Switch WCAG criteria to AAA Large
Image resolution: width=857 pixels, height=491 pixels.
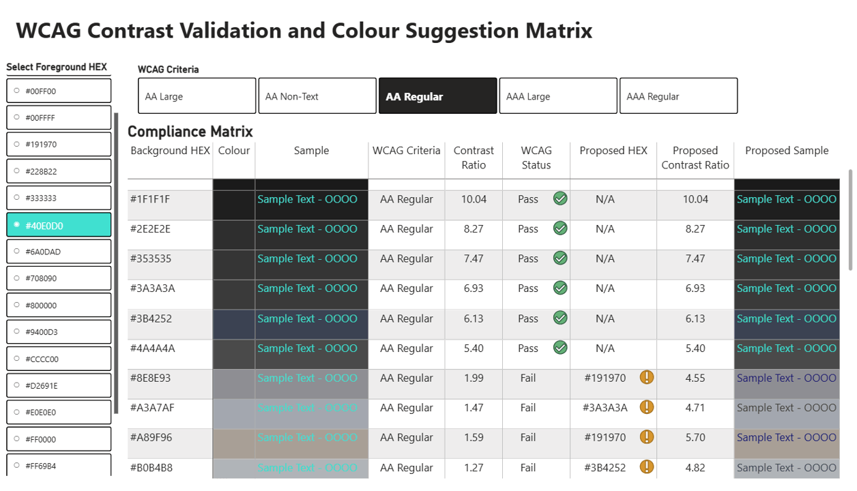558,95
